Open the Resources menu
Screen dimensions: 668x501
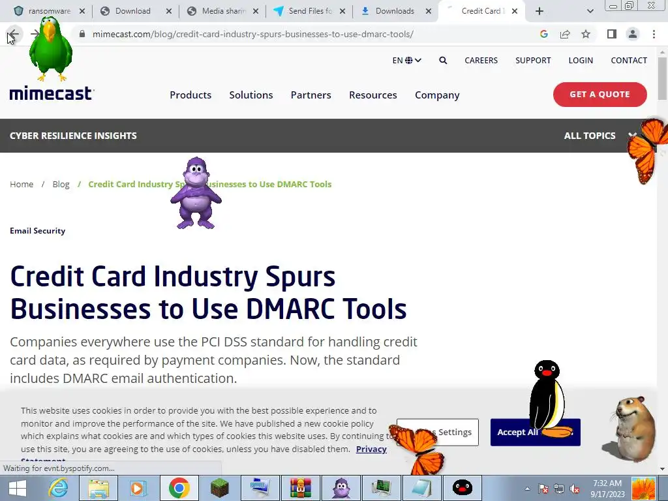(372, 95)
